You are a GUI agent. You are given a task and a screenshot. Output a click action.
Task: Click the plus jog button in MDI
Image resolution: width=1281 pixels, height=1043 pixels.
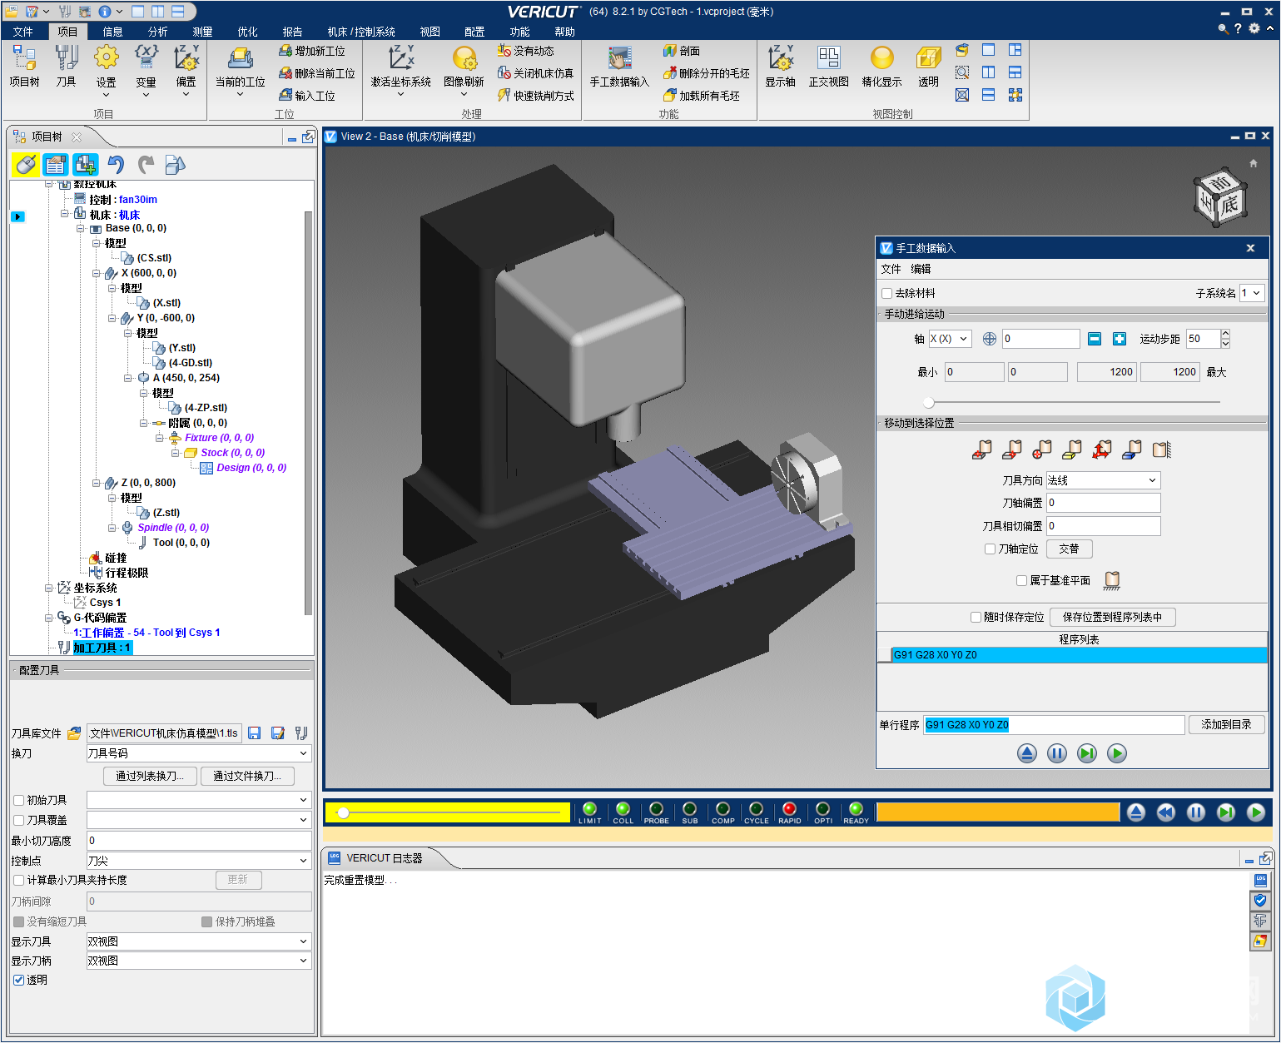tap(1120, 339)
